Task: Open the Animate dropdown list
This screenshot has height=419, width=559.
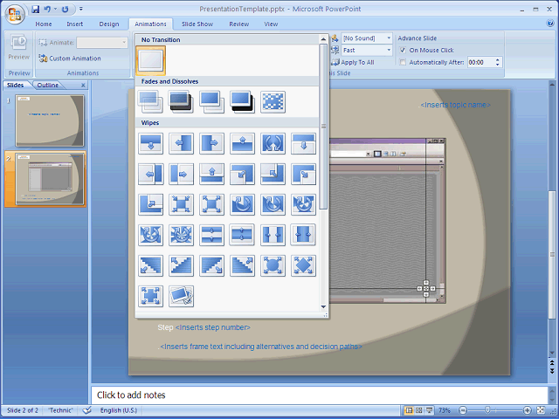Action: point(124,43)
